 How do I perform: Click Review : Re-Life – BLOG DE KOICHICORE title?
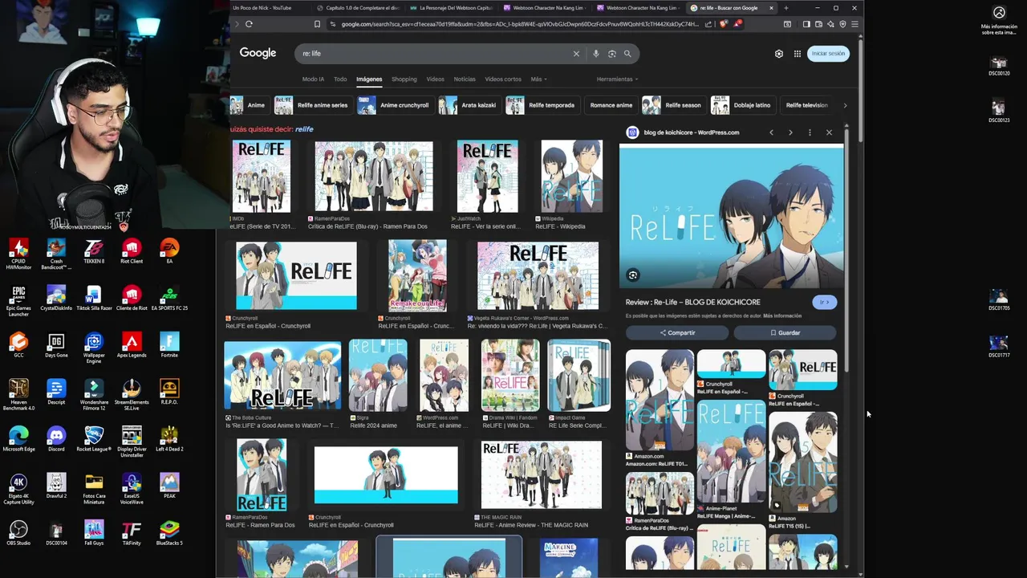(x=693, y=302)
